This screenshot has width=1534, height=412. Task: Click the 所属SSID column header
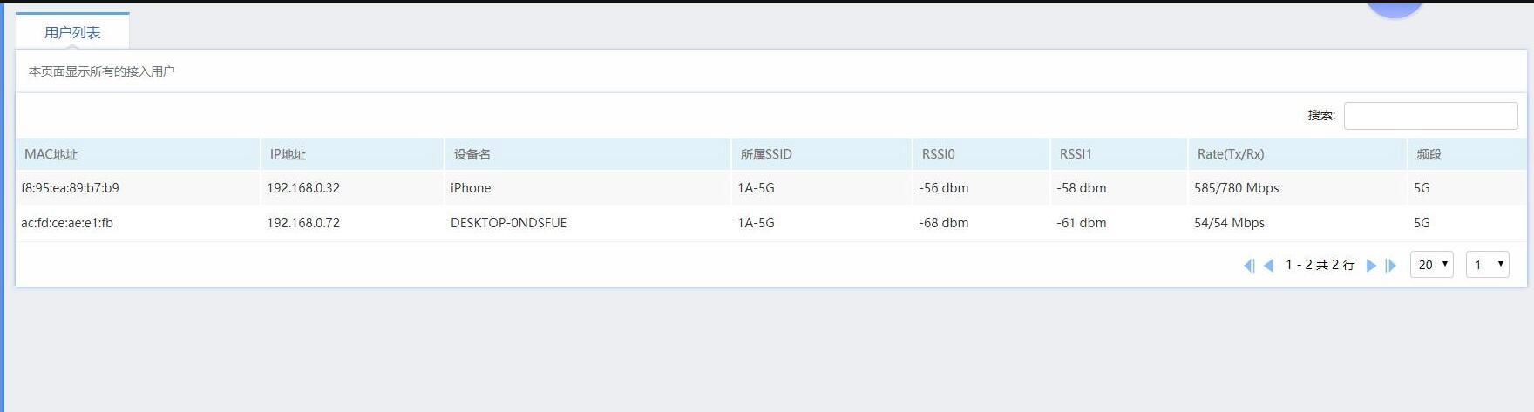point(766,154)
